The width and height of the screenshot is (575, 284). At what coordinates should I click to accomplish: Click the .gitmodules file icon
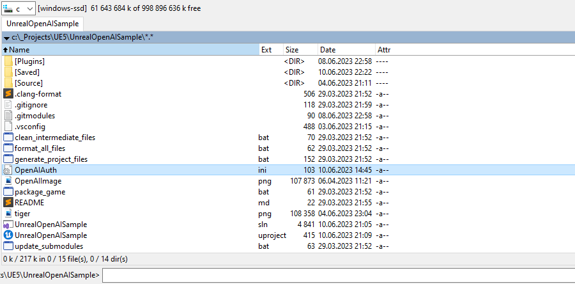click(x=8, y=116)
